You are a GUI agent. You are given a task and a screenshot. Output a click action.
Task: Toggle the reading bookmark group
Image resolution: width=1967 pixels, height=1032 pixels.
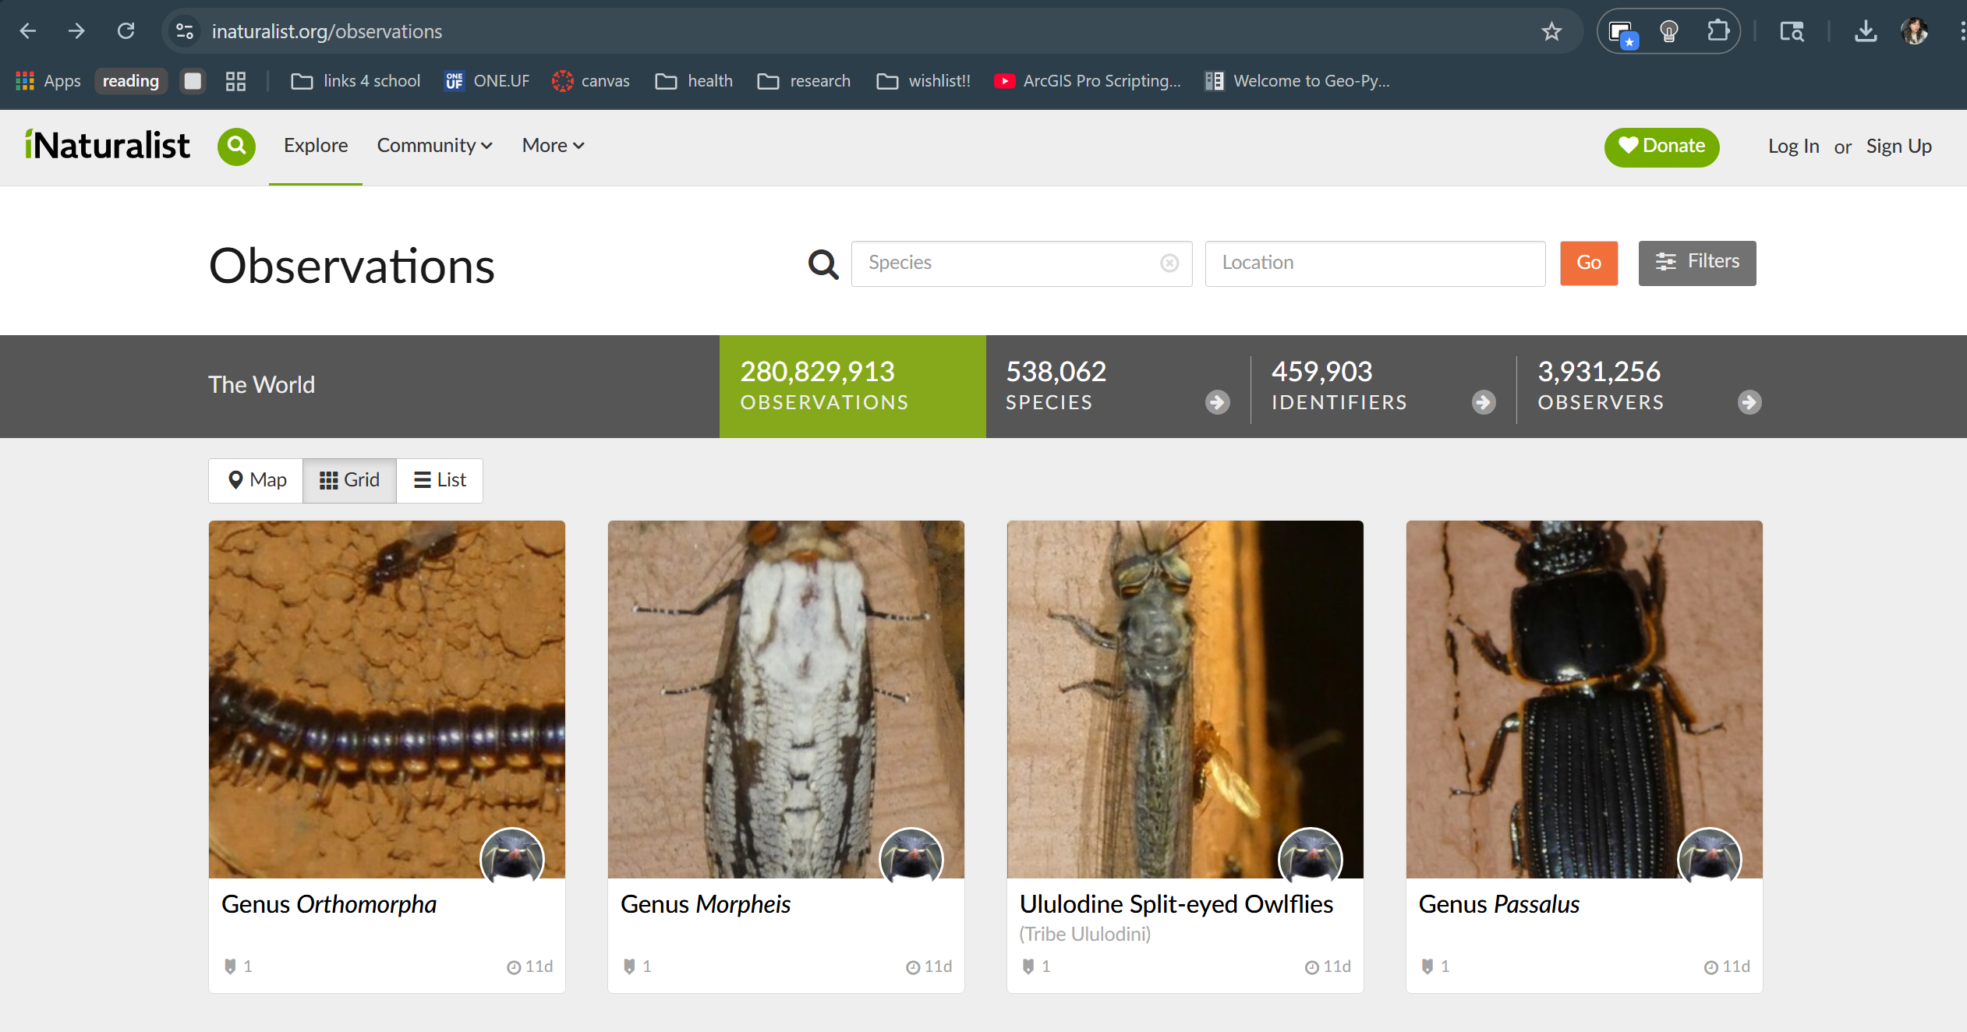point(131,80)
